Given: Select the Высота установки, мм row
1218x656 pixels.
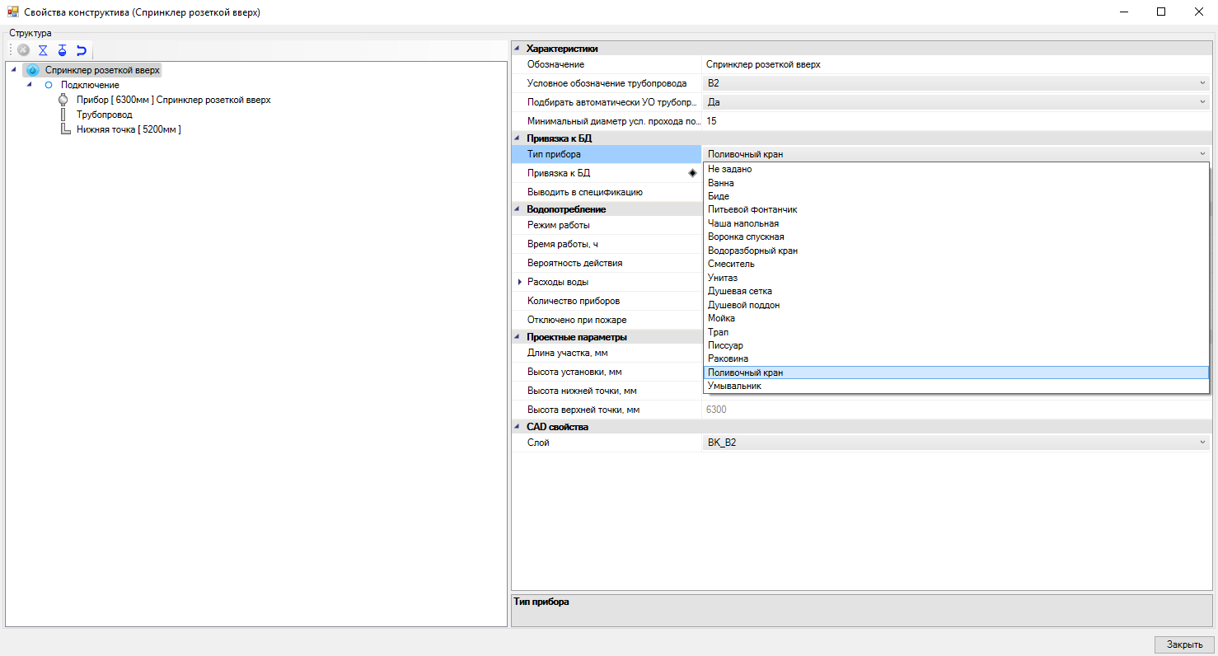Looking at the screenshot, I should pyautogui.click(x=607, y=372).
